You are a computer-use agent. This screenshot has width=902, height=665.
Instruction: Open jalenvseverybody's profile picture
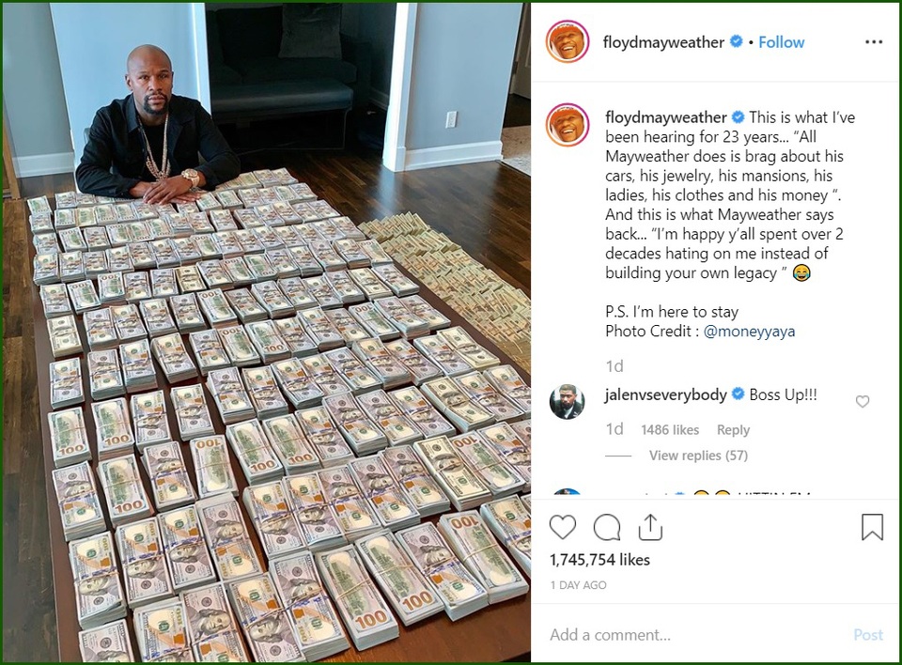[x=567, y=402]
